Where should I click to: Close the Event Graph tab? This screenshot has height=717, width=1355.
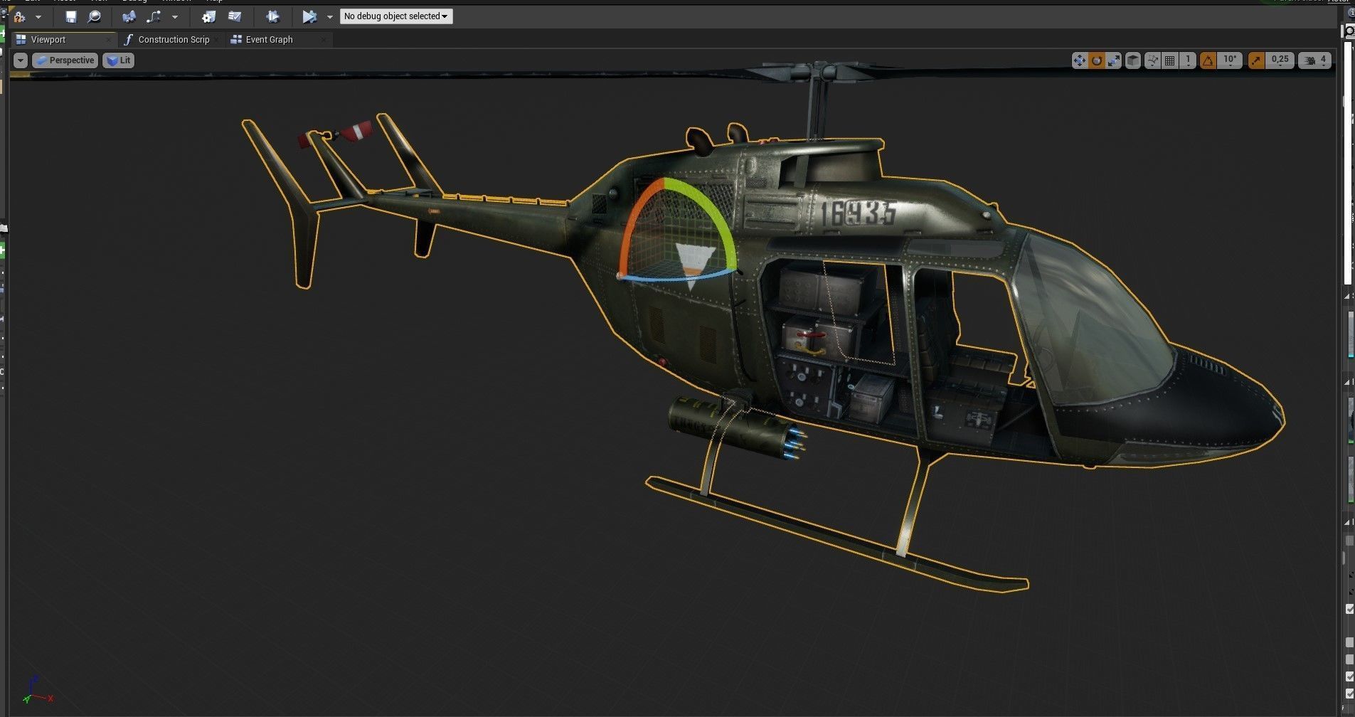click(324, 40)
